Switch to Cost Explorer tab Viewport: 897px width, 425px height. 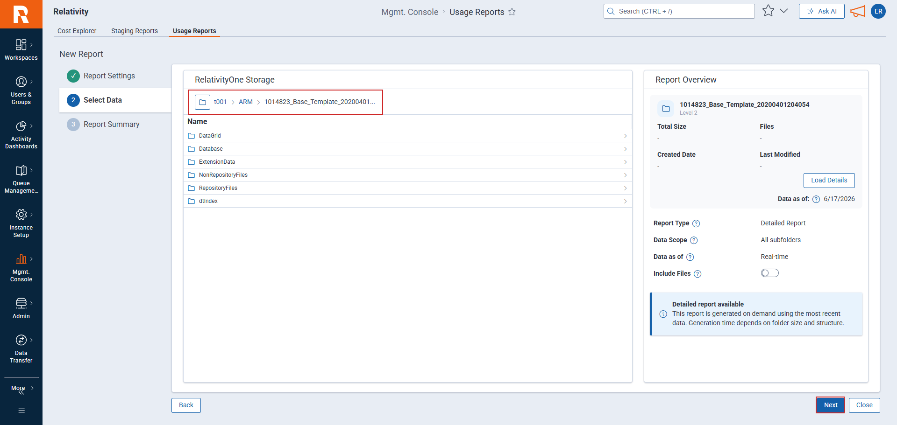point(77,31)
